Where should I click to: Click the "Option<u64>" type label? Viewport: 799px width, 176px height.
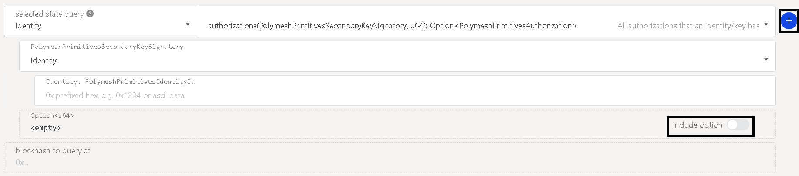click(x=52, y=115)
